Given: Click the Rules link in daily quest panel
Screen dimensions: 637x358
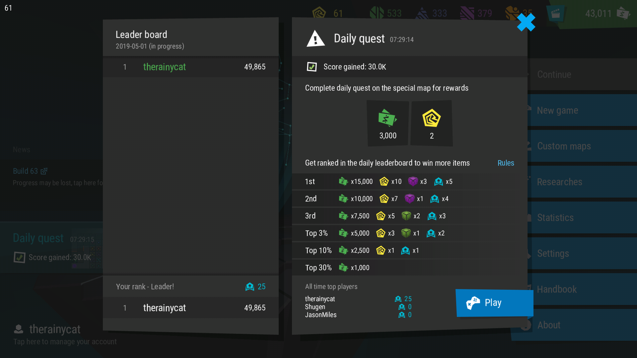Looking at the screenshot, I should click(506, 163).
